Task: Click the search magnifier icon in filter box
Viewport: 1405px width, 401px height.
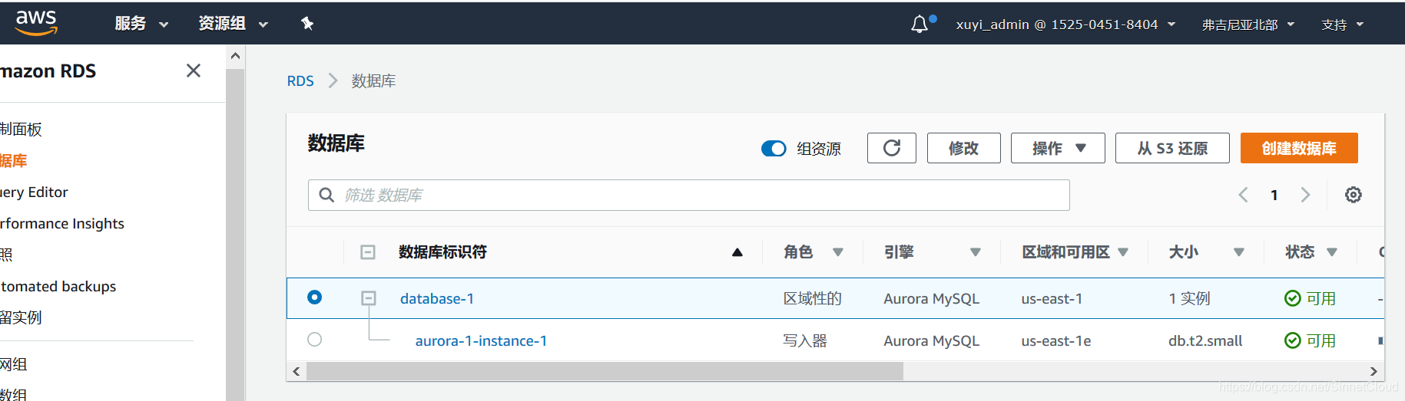Action: 326,195
